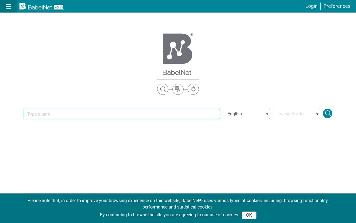Open the Translate into dropdown
Image resolution: width=356 pixels, height=223 pixels.
pos(296,114)
